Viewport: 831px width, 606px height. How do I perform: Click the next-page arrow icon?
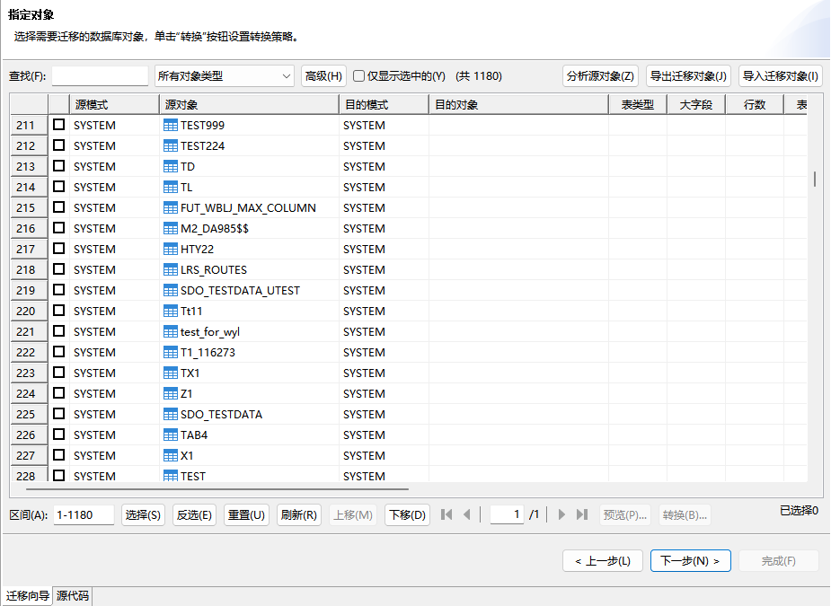coord(561,514)
